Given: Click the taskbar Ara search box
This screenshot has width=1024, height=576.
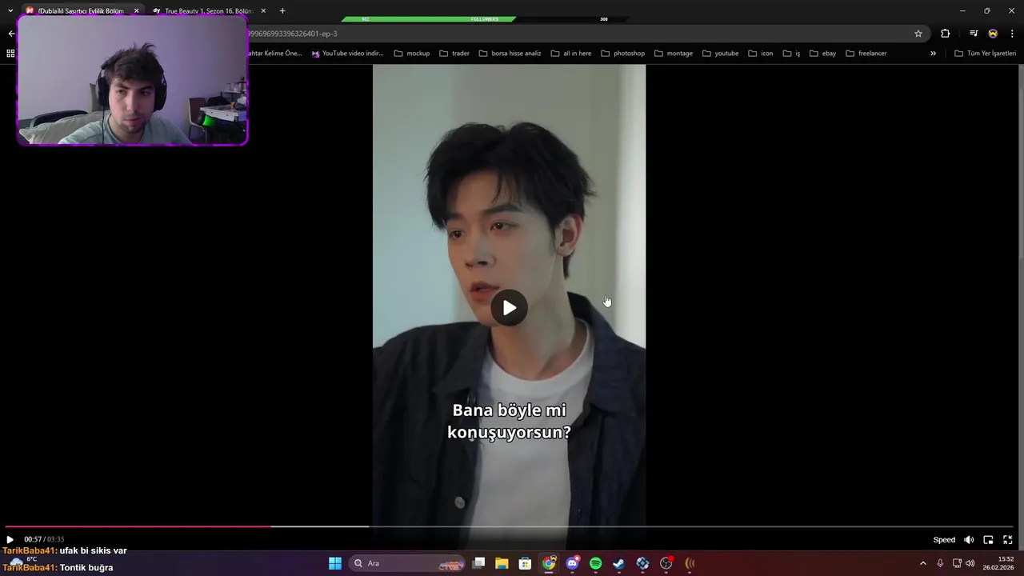Looking at the screenshot, I should 408,563.
